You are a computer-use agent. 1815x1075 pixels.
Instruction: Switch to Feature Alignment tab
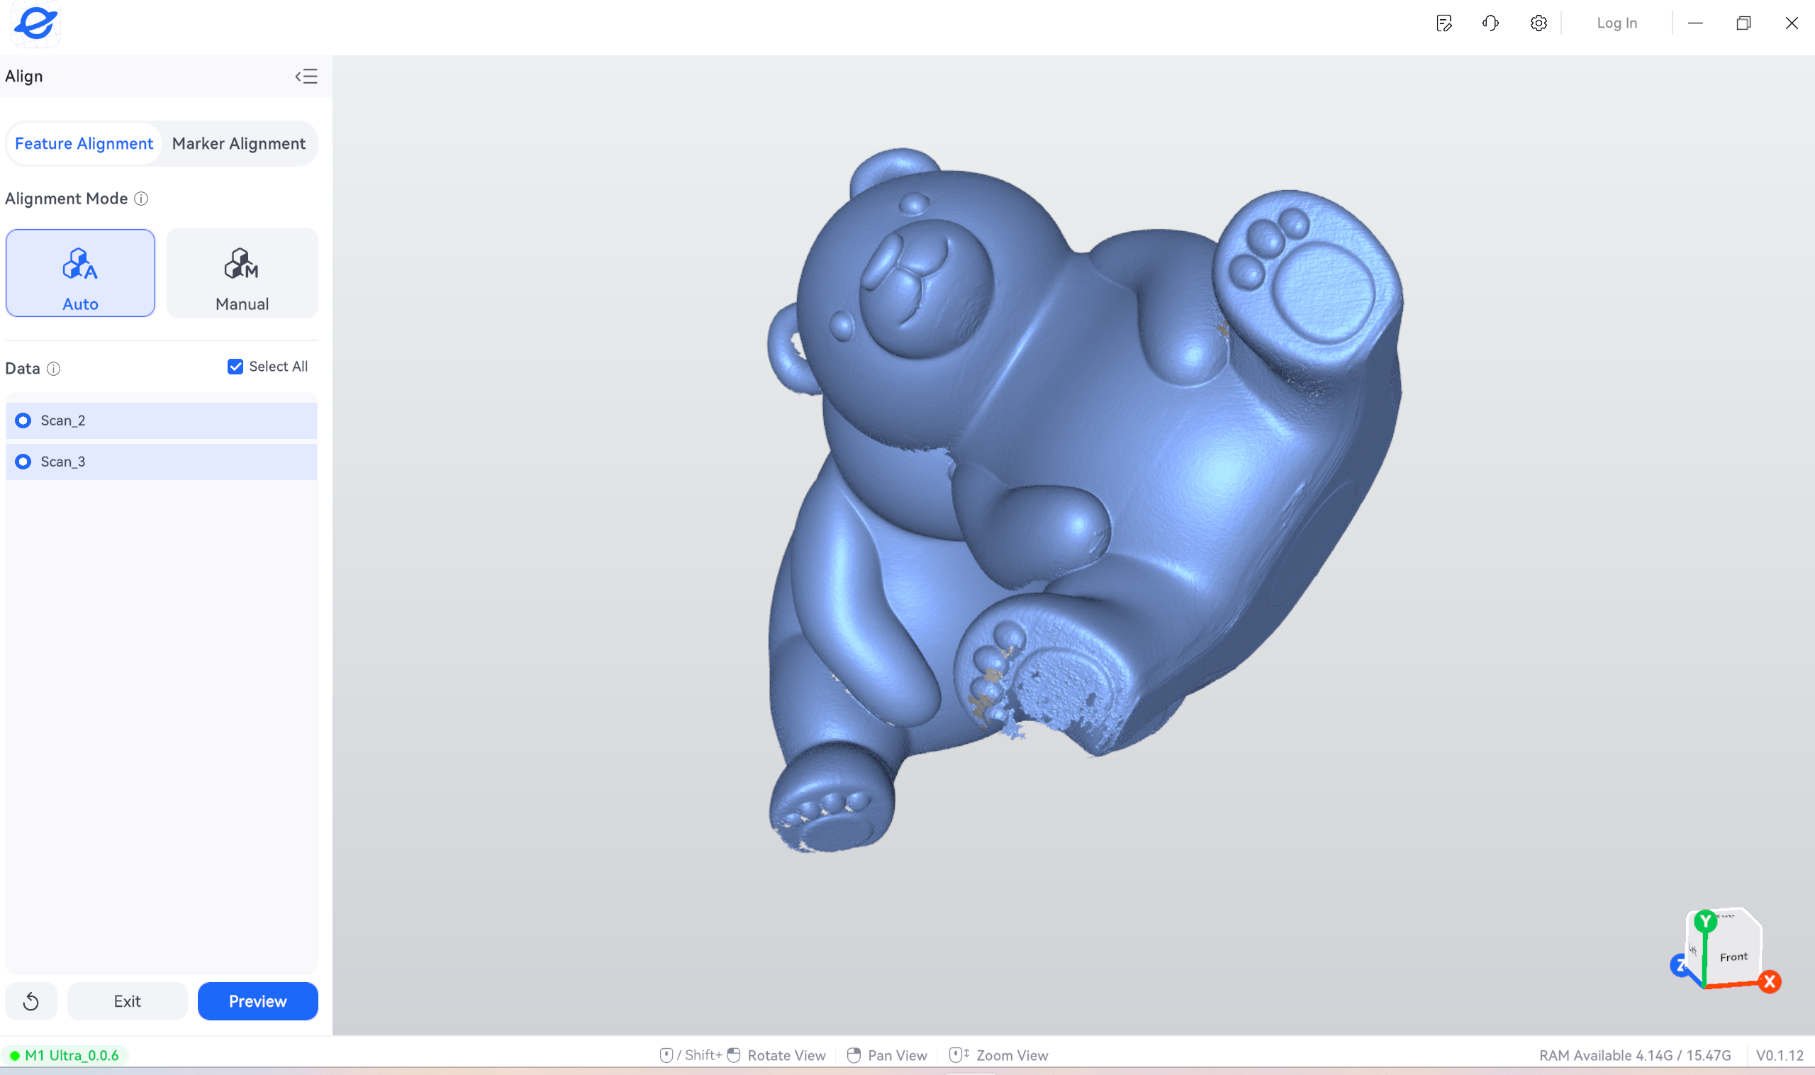(84, 143)
